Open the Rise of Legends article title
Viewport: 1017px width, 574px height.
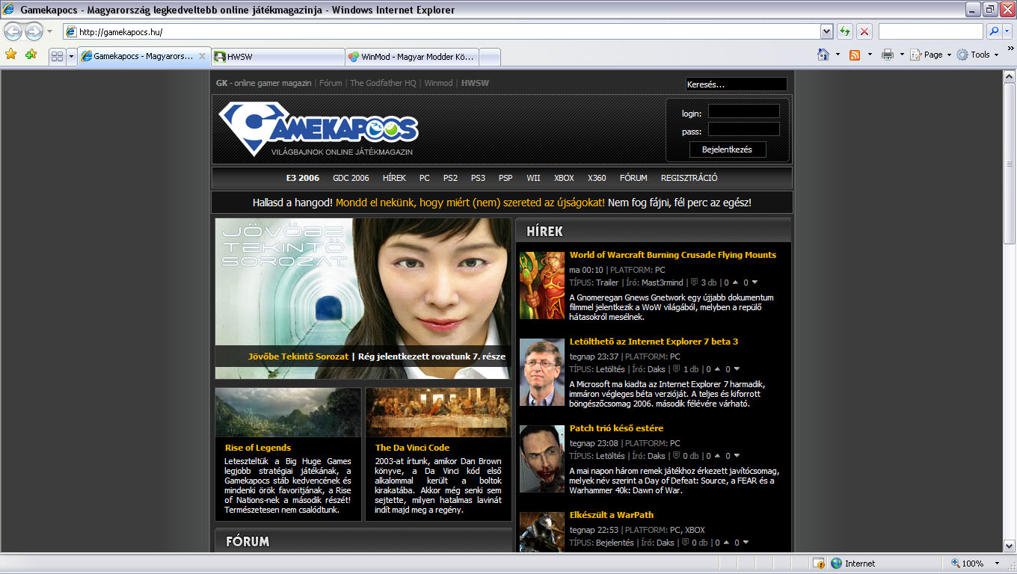pos(258,448)
